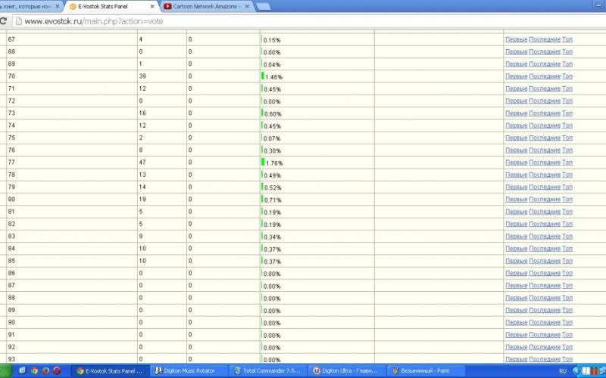Viewport: 606px width, 378px height.
Task: Click "Топ" link in row 85
Action: [567, 261]
